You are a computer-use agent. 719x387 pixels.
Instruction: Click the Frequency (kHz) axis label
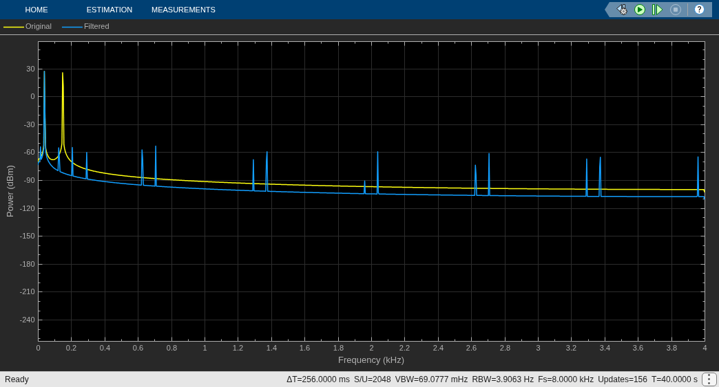pos(371,360)
